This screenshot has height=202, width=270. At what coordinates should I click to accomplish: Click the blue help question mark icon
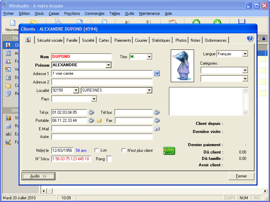tap(250, 38)
